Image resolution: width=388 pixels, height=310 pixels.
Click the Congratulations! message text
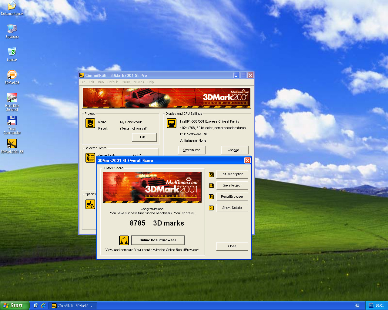(x=152, y=209)
